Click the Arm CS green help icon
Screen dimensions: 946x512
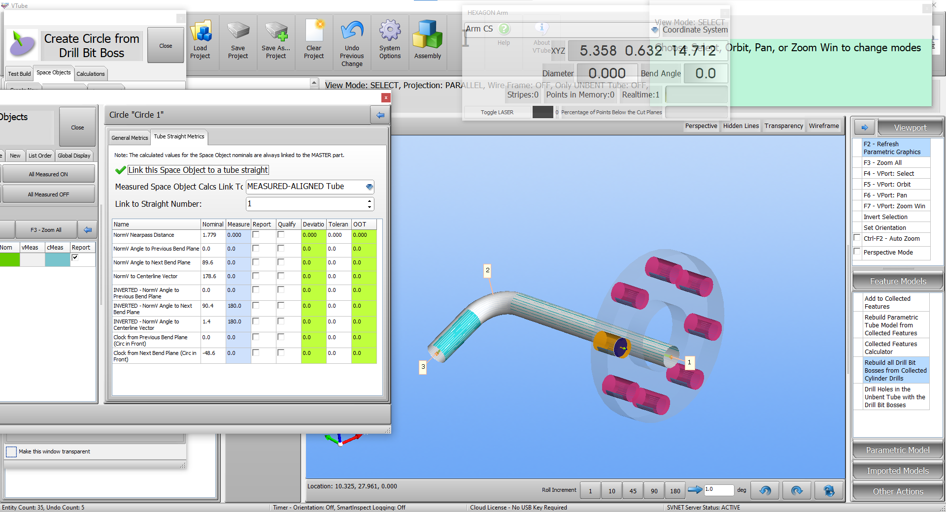(x=504, y=29)
